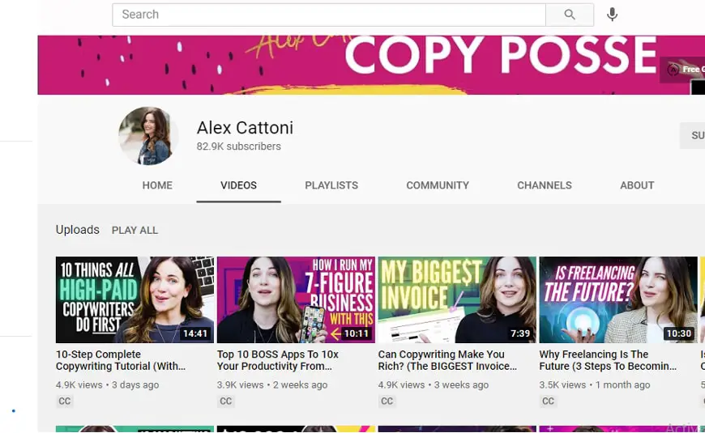705x433 pixels.
Task: Open the 10:11 7-Figure Business thumbnail
Action: coord(296,299)
